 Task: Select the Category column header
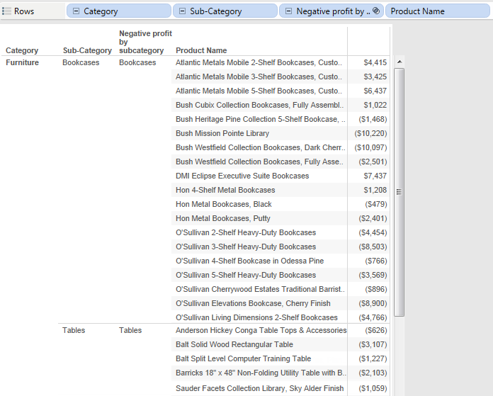[x=22, y=50]
